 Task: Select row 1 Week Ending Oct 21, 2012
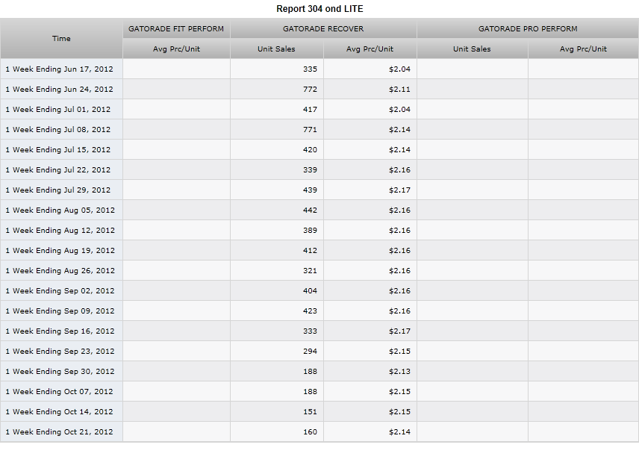coord(319,431)
